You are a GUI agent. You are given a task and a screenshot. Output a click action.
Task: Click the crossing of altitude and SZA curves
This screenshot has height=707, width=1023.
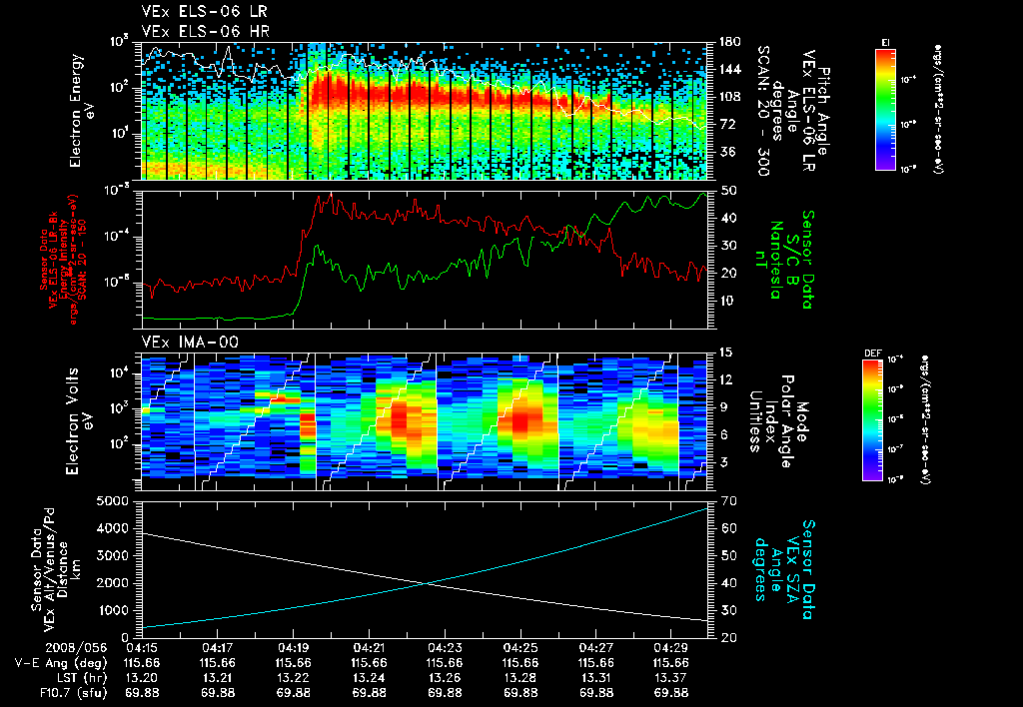click(x=426, y=583)
